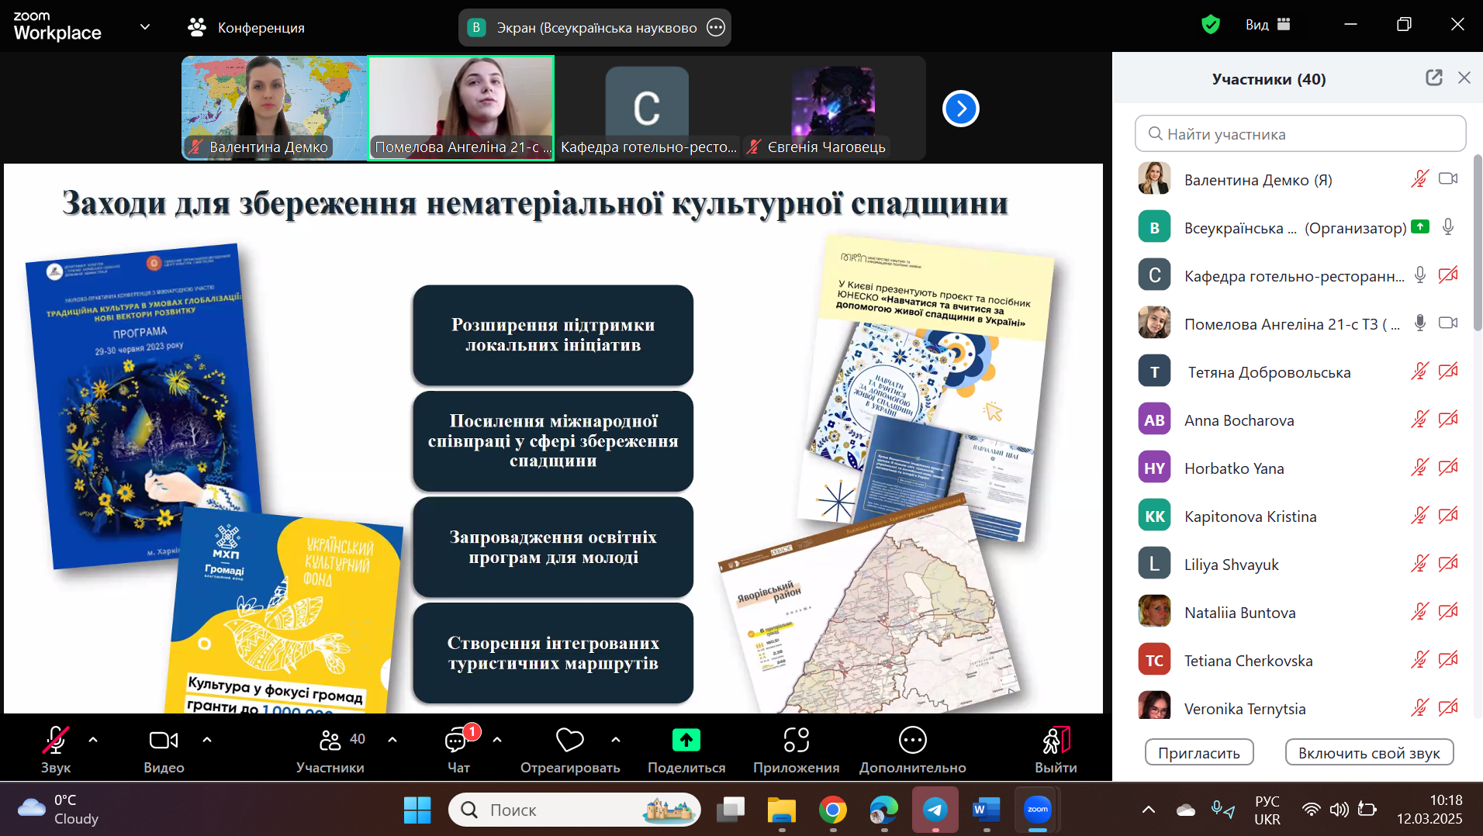Open the More options ellipsis icon

tap(912, 741)
